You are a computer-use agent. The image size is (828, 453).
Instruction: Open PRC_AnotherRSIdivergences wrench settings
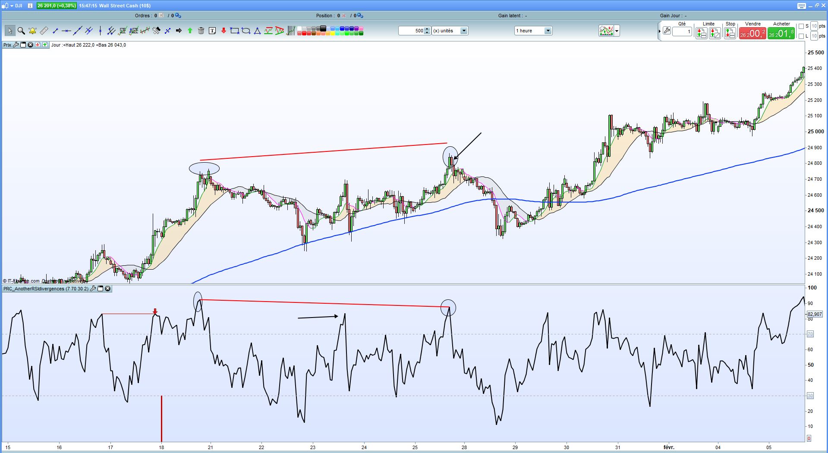point(93,289)
